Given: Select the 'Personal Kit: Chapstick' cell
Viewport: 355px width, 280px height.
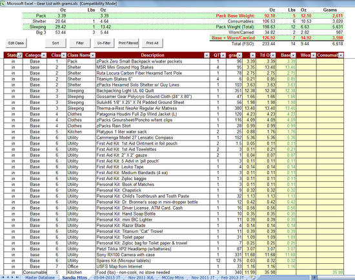Looking at the screenshot, I should 152,190.
